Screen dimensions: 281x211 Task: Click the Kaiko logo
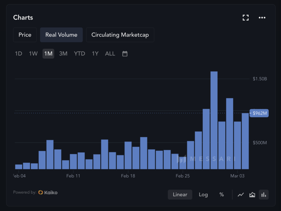[48, 192]
